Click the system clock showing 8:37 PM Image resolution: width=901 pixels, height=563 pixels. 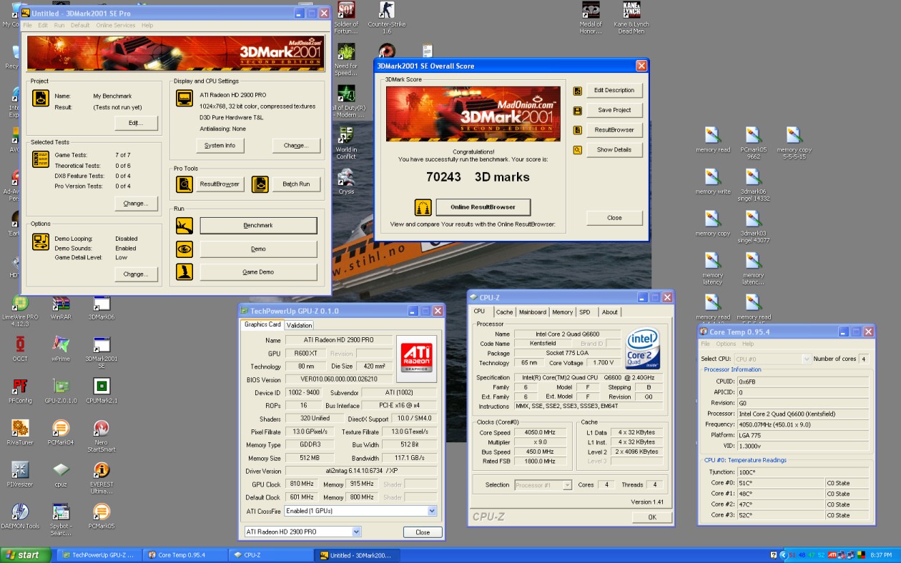(x=881, y=555)
